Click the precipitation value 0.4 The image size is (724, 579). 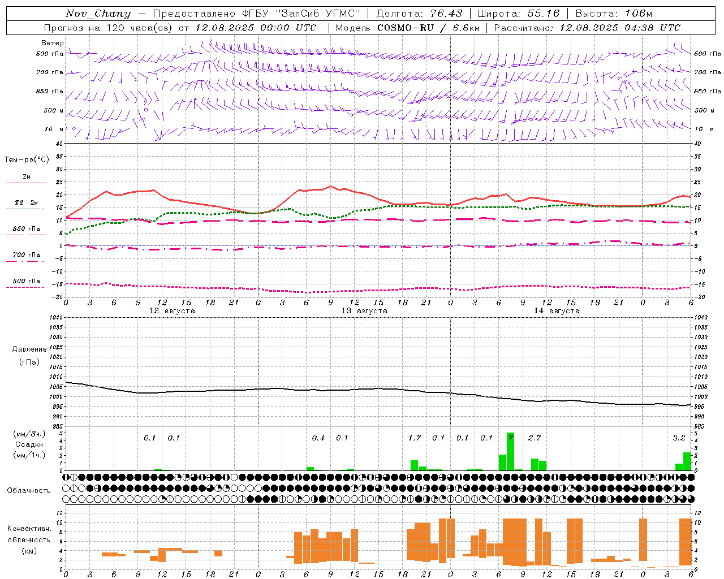318,438
